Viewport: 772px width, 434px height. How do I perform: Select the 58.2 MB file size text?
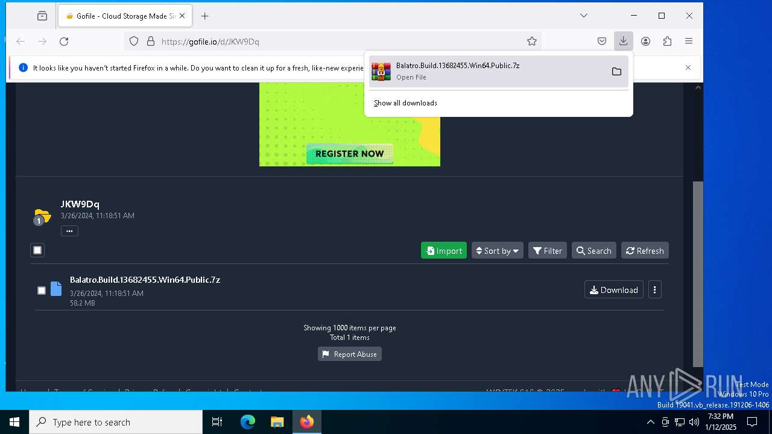(x=83, y=303)
